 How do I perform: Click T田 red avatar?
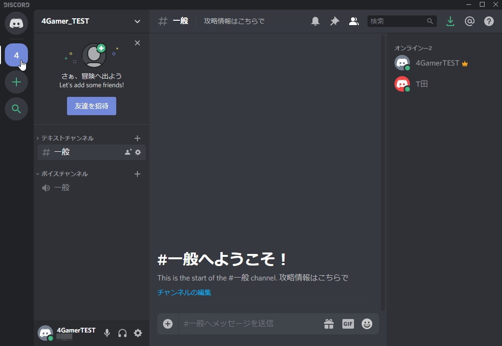402,84
